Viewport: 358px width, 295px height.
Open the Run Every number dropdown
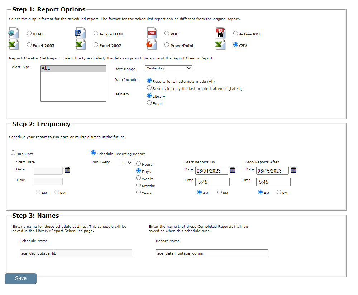[127, 163]
